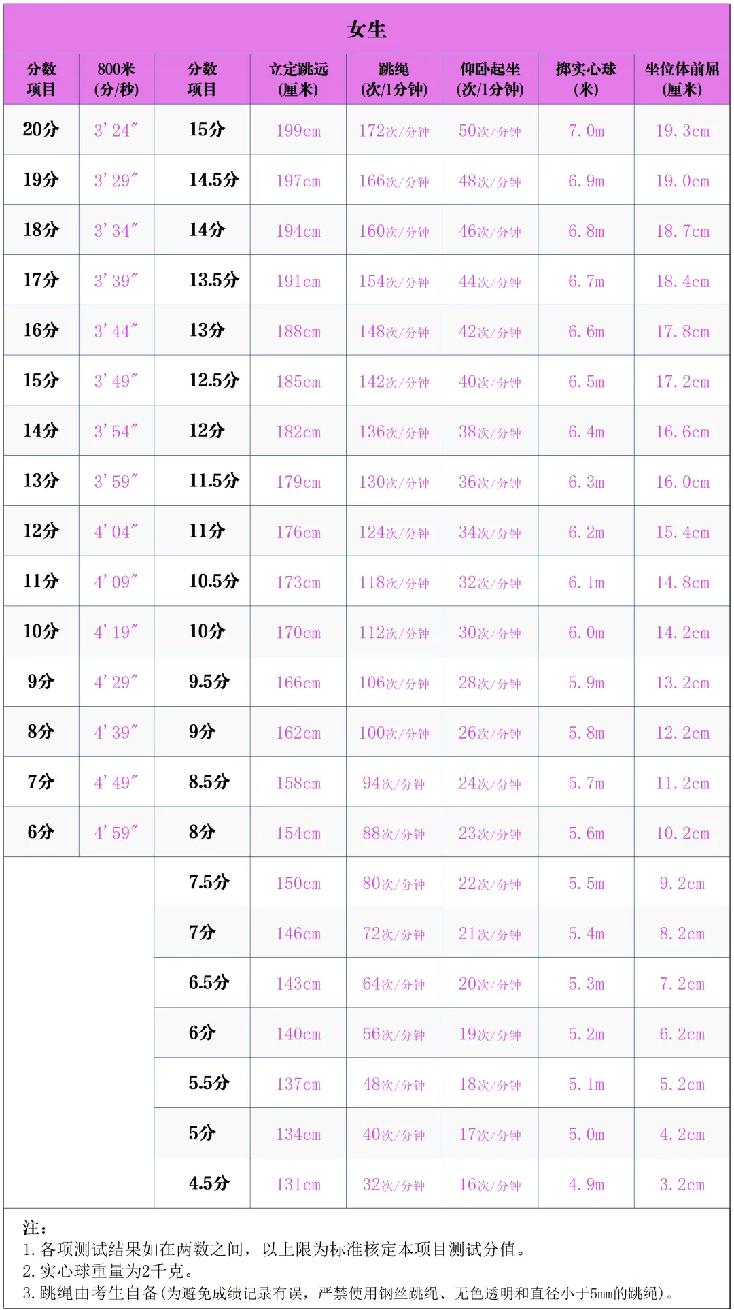Screen dimensions: 734x1310
Task: Select the 立定跳远 column header
Action: click(298, 79)
